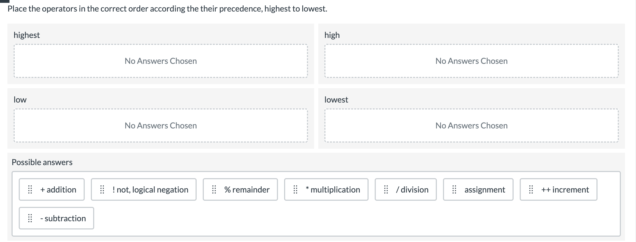The image size is (636, 242).
Task: Click the drag handle on "assignment"
Action: pyautogui.click(x=454, y=189)
